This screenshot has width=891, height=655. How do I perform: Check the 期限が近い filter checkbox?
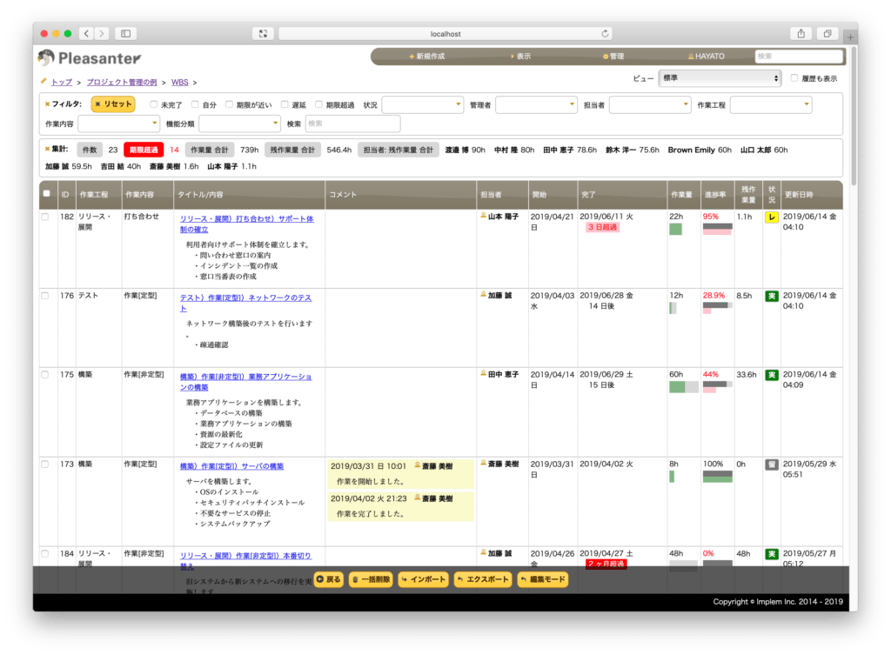[229, 104]
